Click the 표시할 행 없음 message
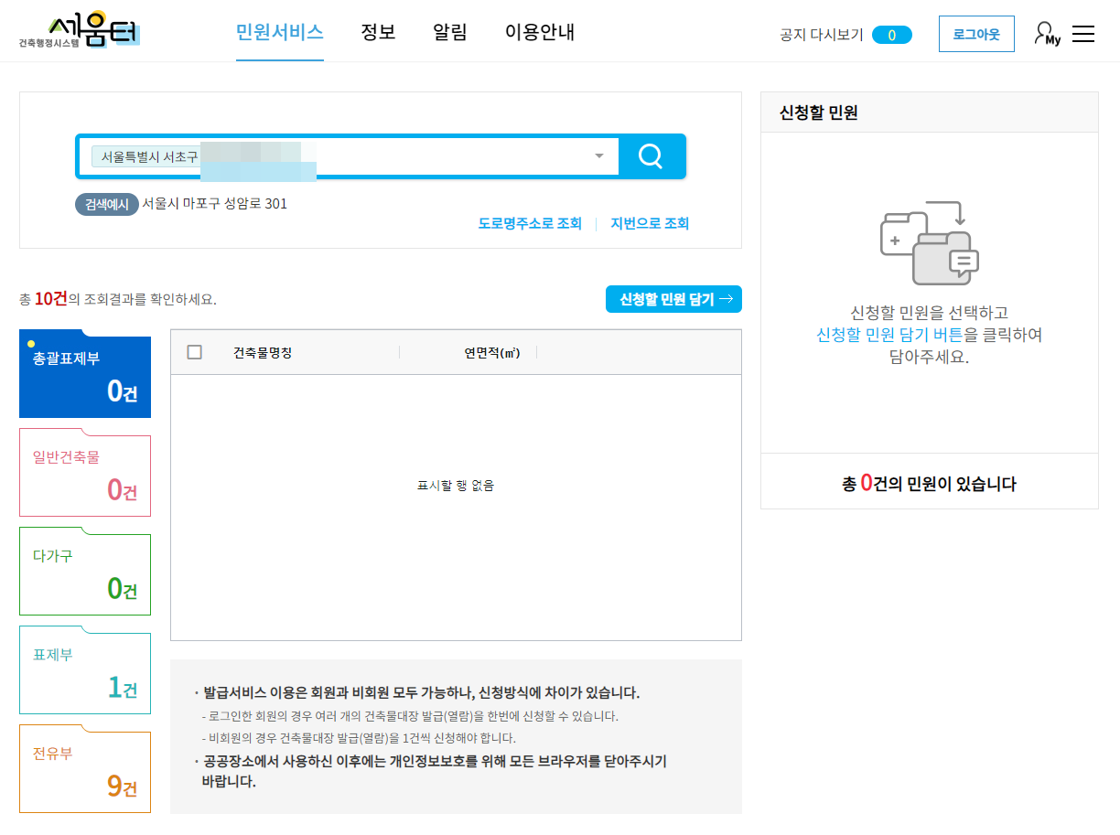1120x835 pixels. click(x=456, y=486)
